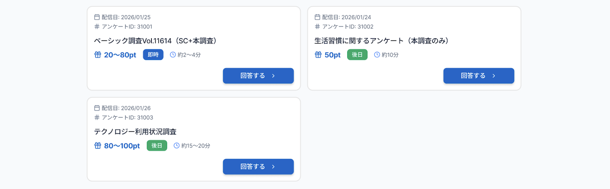Click hash icon next to アンケートID 31002
The image size is (610, 189).
(x=317, y=27)
